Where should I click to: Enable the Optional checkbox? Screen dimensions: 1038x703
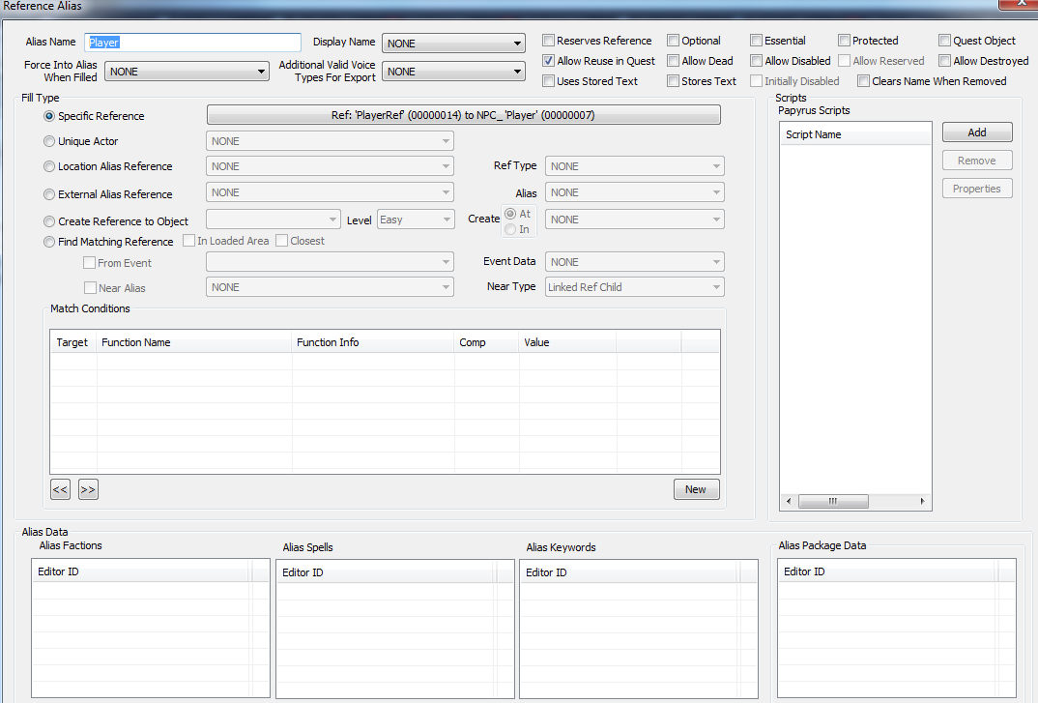pos(674,41)
